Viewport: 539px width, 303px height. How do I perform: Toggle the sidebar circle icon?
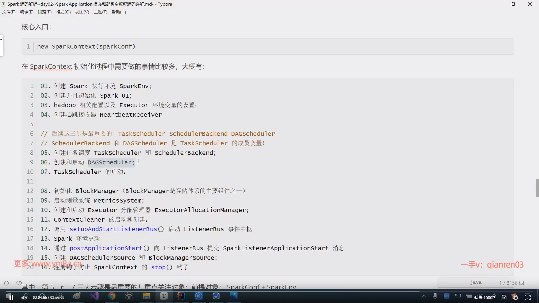(x=6, y=283)
